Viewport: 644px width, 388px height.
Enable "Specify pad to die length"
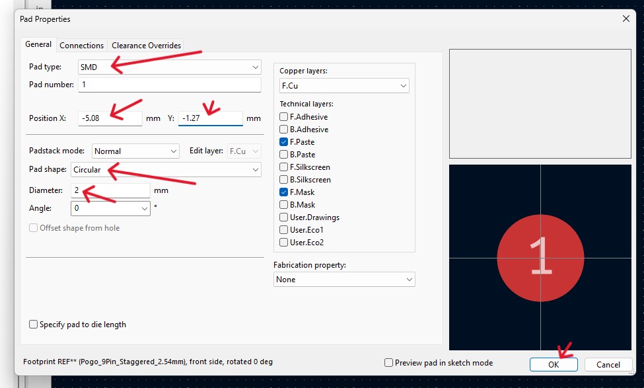(34, 324)
